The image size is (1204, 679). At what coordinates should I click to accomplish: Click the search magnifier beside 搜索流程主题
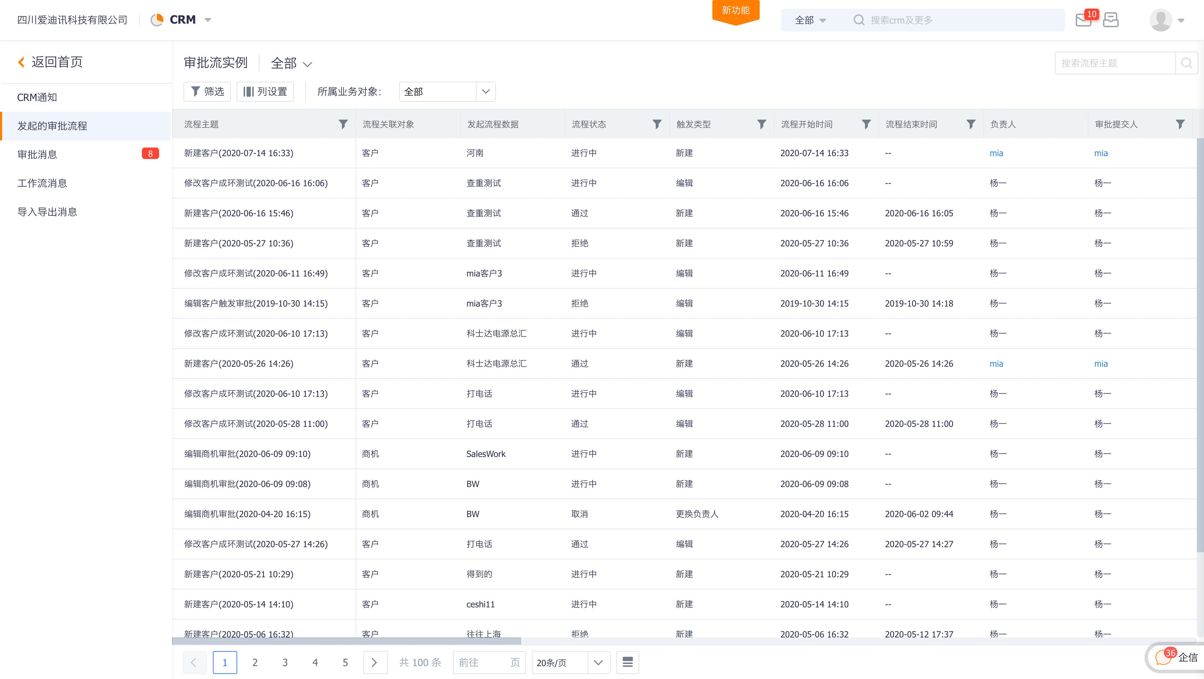1186,63
